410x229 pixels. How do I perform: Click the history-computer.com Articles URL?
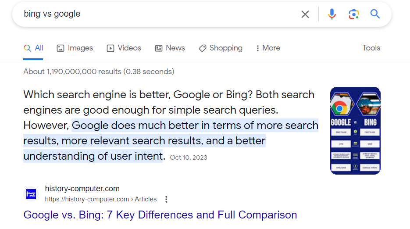point(101,199)
